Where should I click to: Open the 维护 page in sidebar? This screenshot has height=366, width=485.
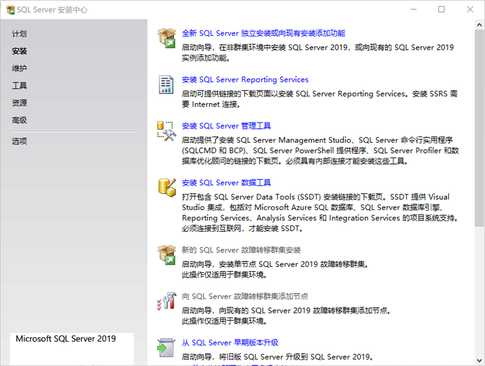(19, 68)
